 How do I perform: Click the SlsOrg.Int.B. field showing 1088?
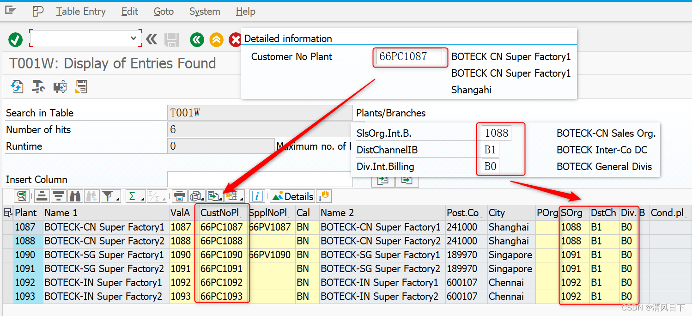(x=497, y=134)
